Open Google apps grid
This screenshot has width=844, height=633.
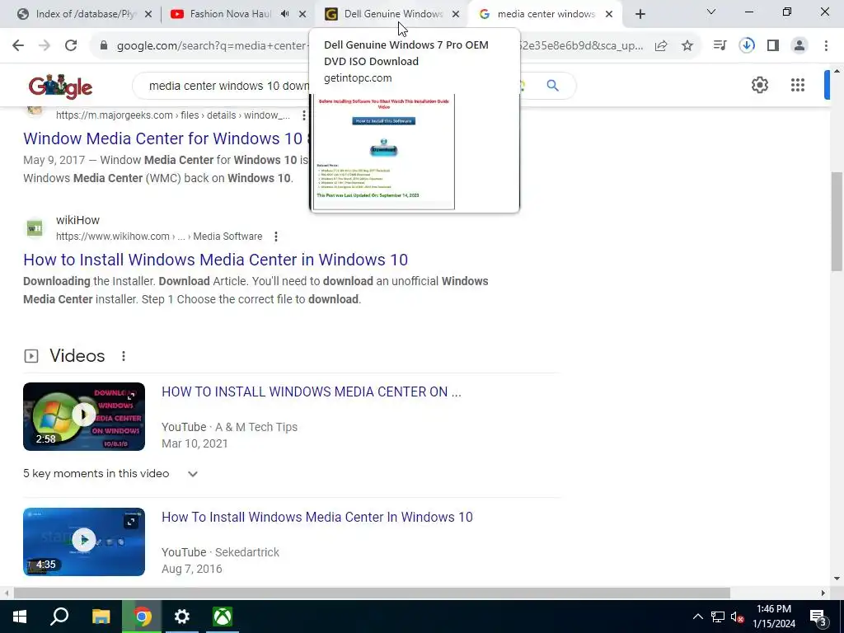(798, 85)
